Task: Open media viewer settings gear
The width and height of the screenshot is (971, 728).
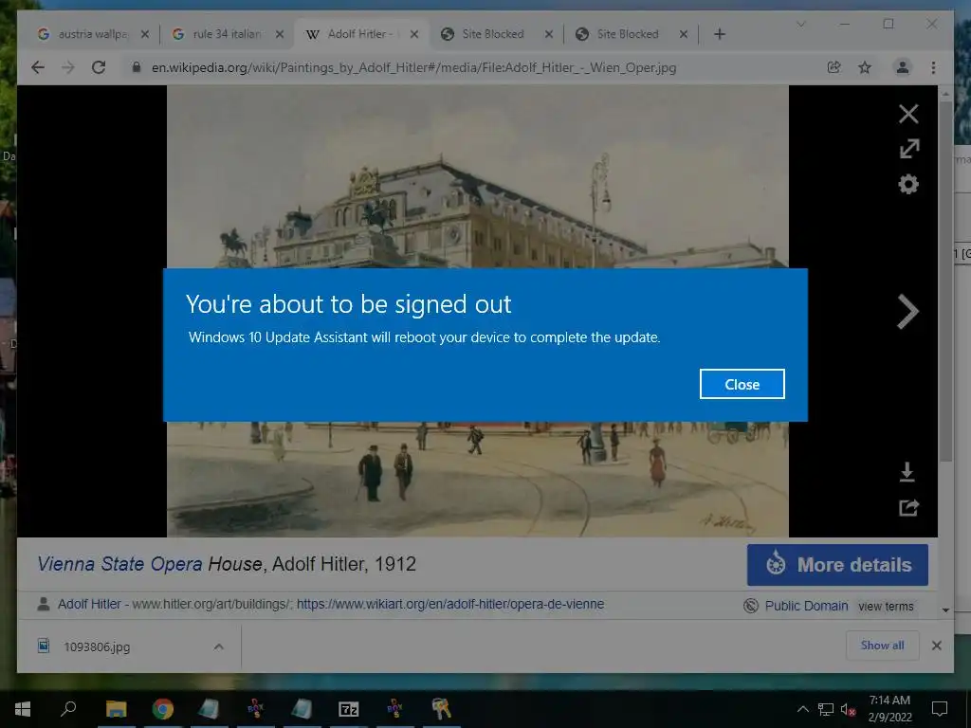Action: point(908,185)
